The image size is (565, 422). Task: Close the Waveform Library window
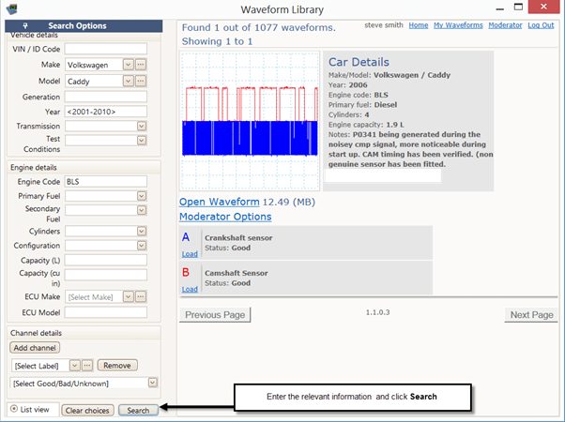coord(543,7)
